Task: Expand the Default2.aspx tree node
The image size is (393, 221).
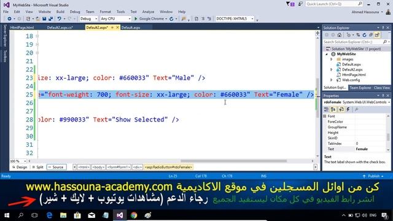Action: 332,69
